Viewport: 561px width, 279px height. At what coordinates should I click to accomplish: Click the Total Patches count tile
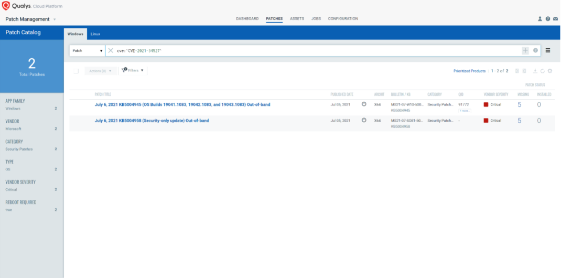[x=32, y=67]
